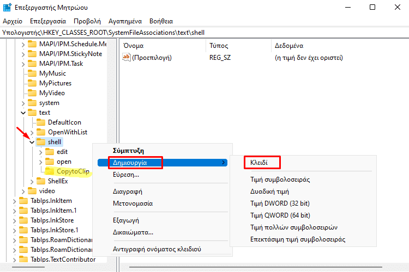Viewport: 409px width, 272px height.
Task: Click the TabIps.InkStore folder icon
Action: tap(23, 220)
